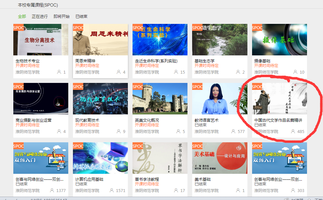Open the 现代教育技术 course title link
The height and width of the screenshot is (200, 323).
point(87,120)
